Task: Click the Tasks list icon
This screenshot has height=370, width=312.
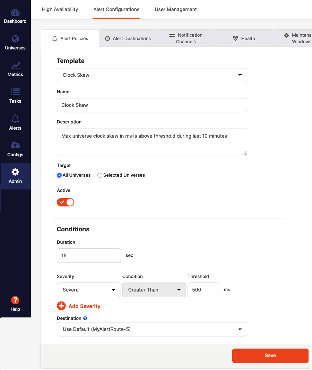Action: (x=15, y=92)
